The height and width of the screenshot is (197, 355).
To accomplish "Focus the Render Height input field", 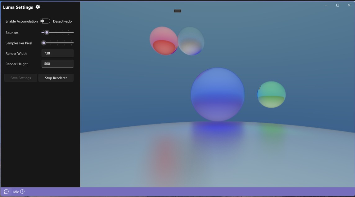I will point(57,64).
